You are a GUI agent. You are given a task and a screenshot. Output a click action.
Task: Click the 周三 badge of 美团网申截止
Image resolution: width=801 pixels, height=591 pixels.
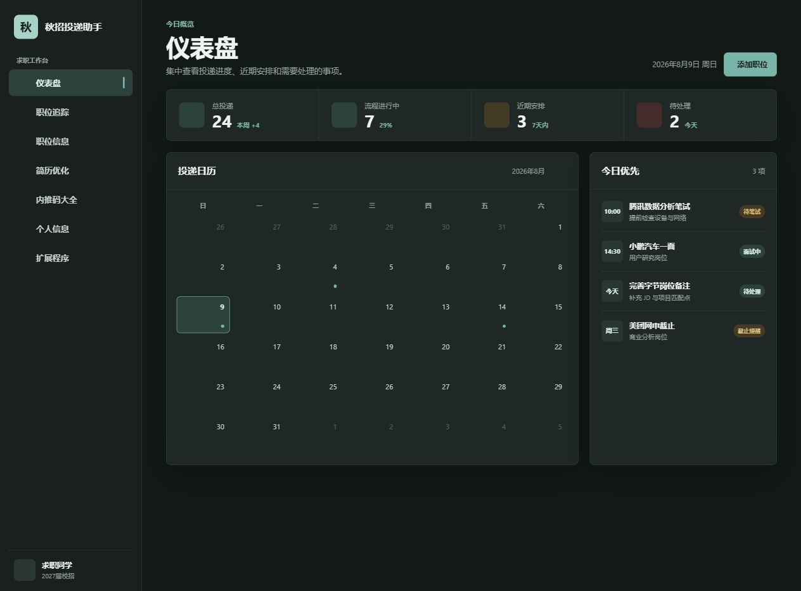612,331
